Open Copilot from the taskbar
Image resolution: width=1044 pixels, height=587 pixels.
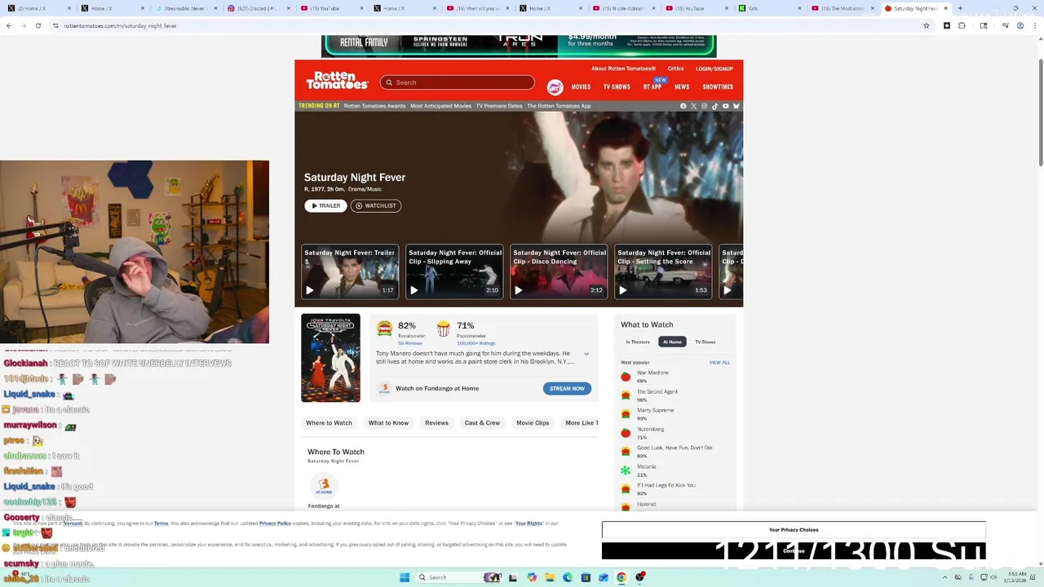[532, 577]
